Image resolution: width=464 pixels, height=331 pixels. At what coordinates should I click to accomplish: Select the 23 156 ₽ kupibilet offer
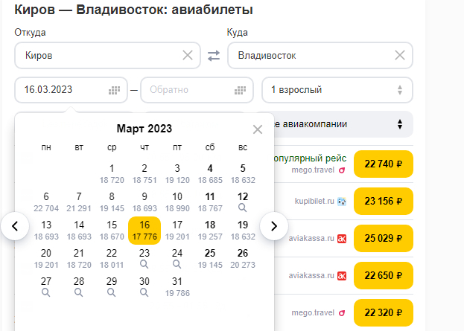click(x=383, y=201)
